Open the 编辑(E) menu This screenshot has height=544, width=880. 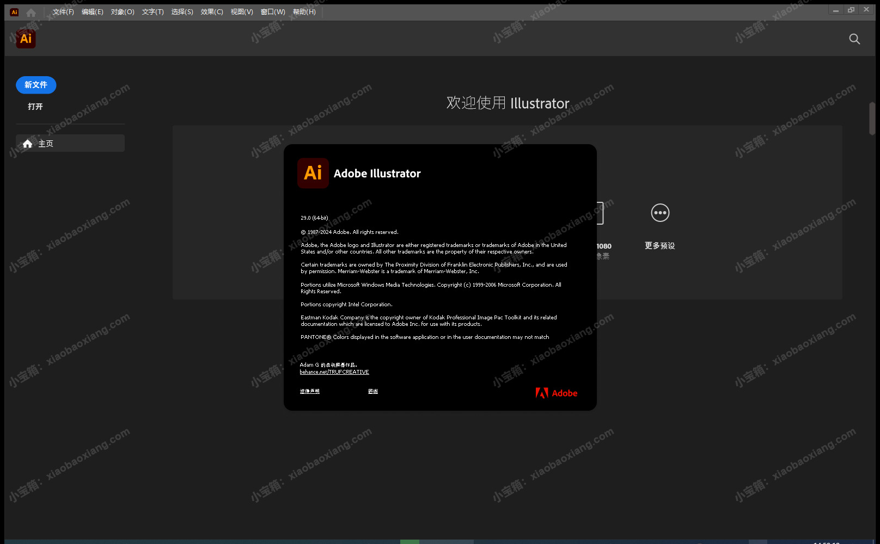pyautogui.click(x=92, y=12)
